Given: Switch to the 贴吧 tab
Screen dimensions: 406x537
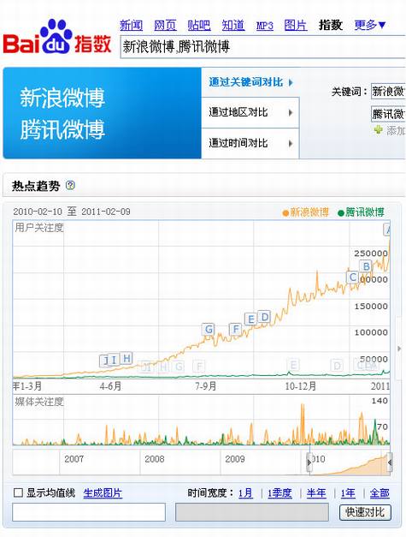Looking at the screenshot, I should [x=199, y=25].
